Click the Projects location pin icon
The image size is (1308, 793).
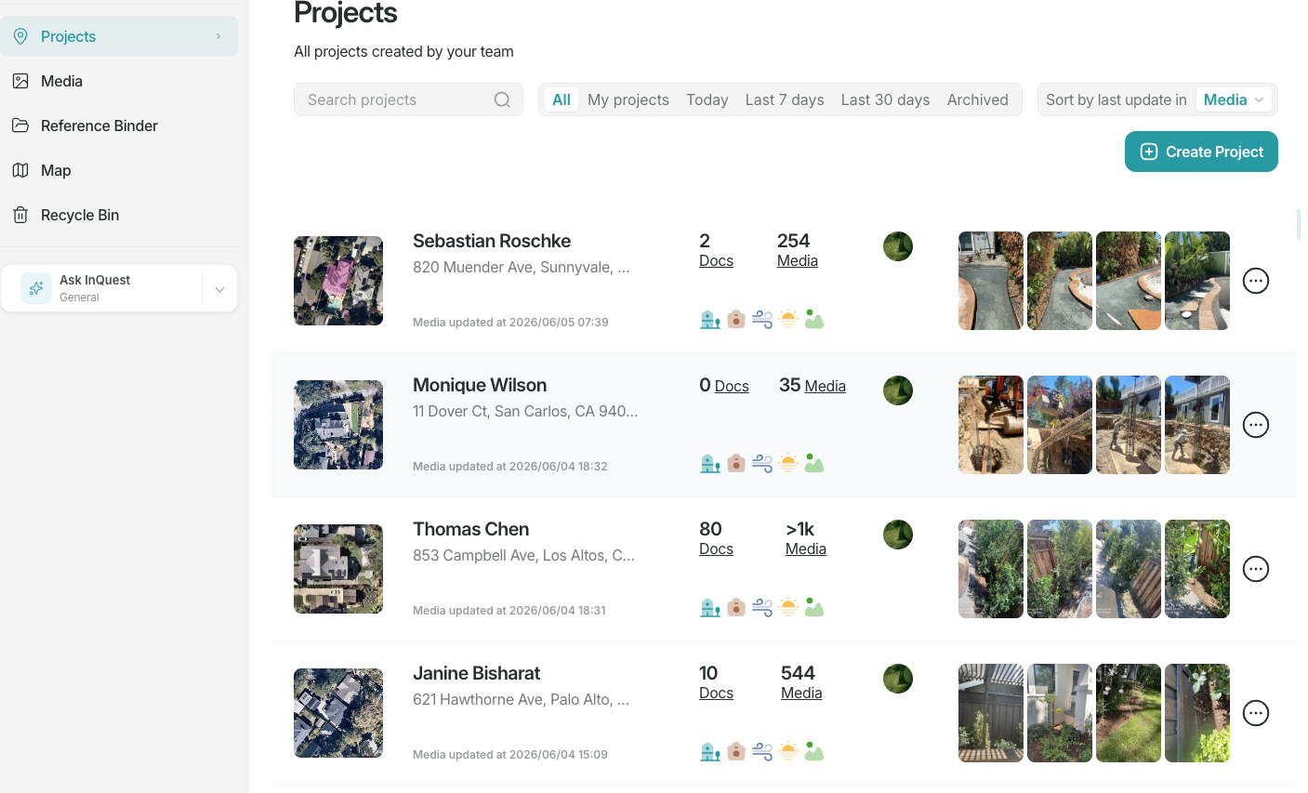20,36
